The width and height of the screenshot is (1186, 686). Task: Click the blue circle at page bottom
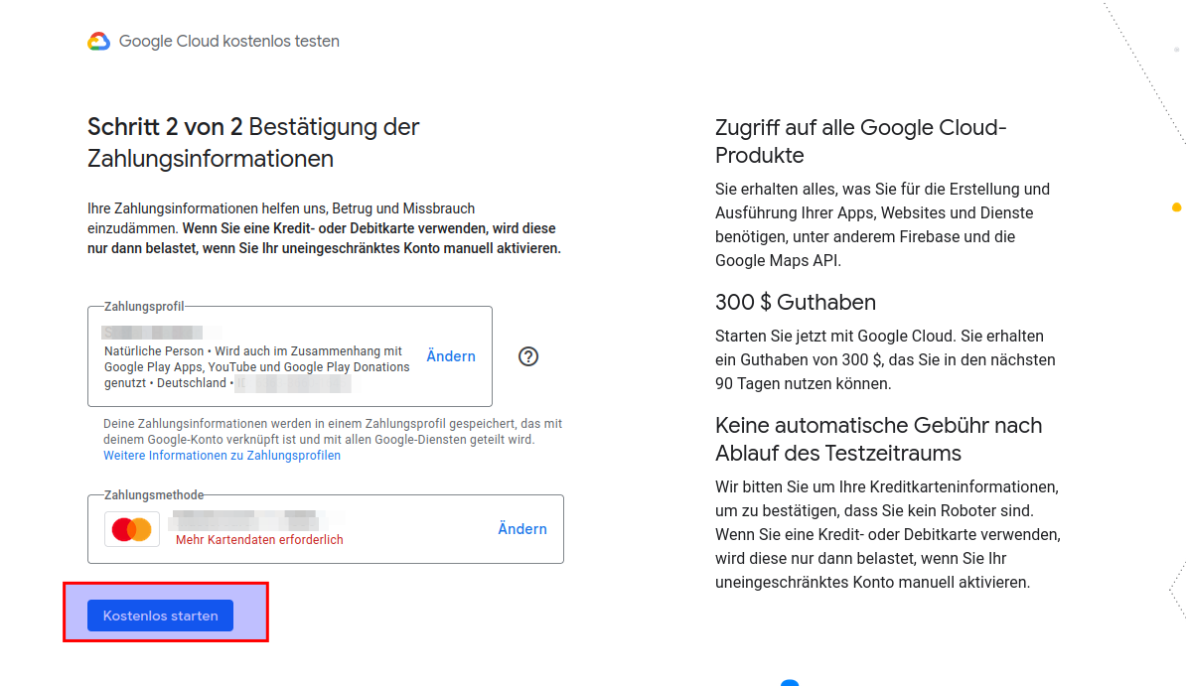click(x=790, y=683)
